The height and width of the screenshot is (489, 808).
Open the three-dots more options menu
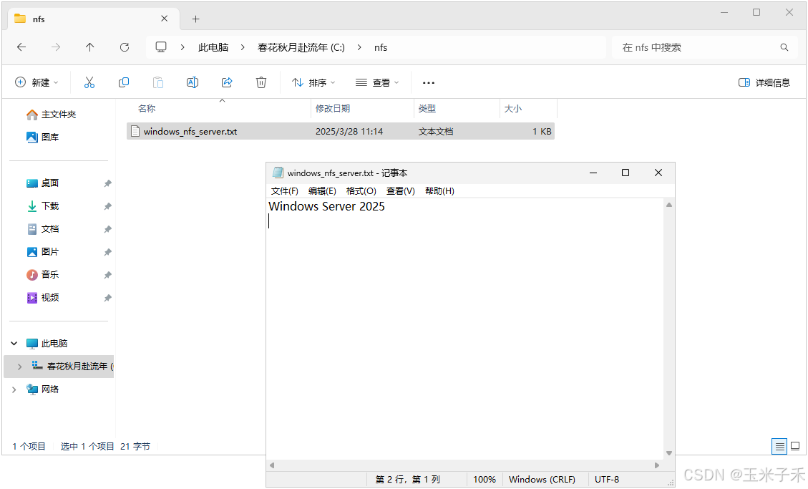tap(428, 82)
